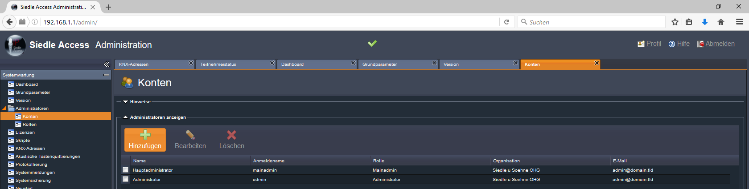This screenshot has height=189, width=749.
Task: Open Protokollierung in sidebar tree
Action: click(x=31, y=165)
